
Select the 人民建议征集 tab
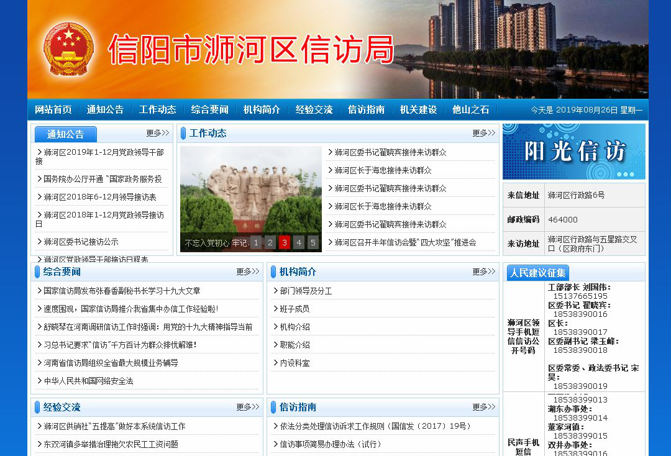(538, 273)
